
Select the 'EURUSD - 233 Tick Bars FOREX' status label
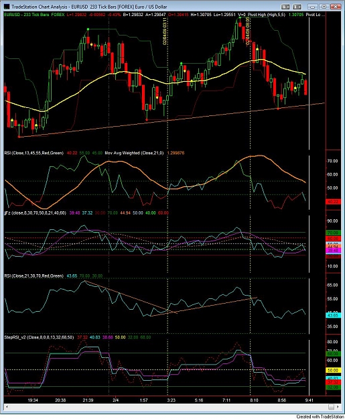tap(34, 15)
